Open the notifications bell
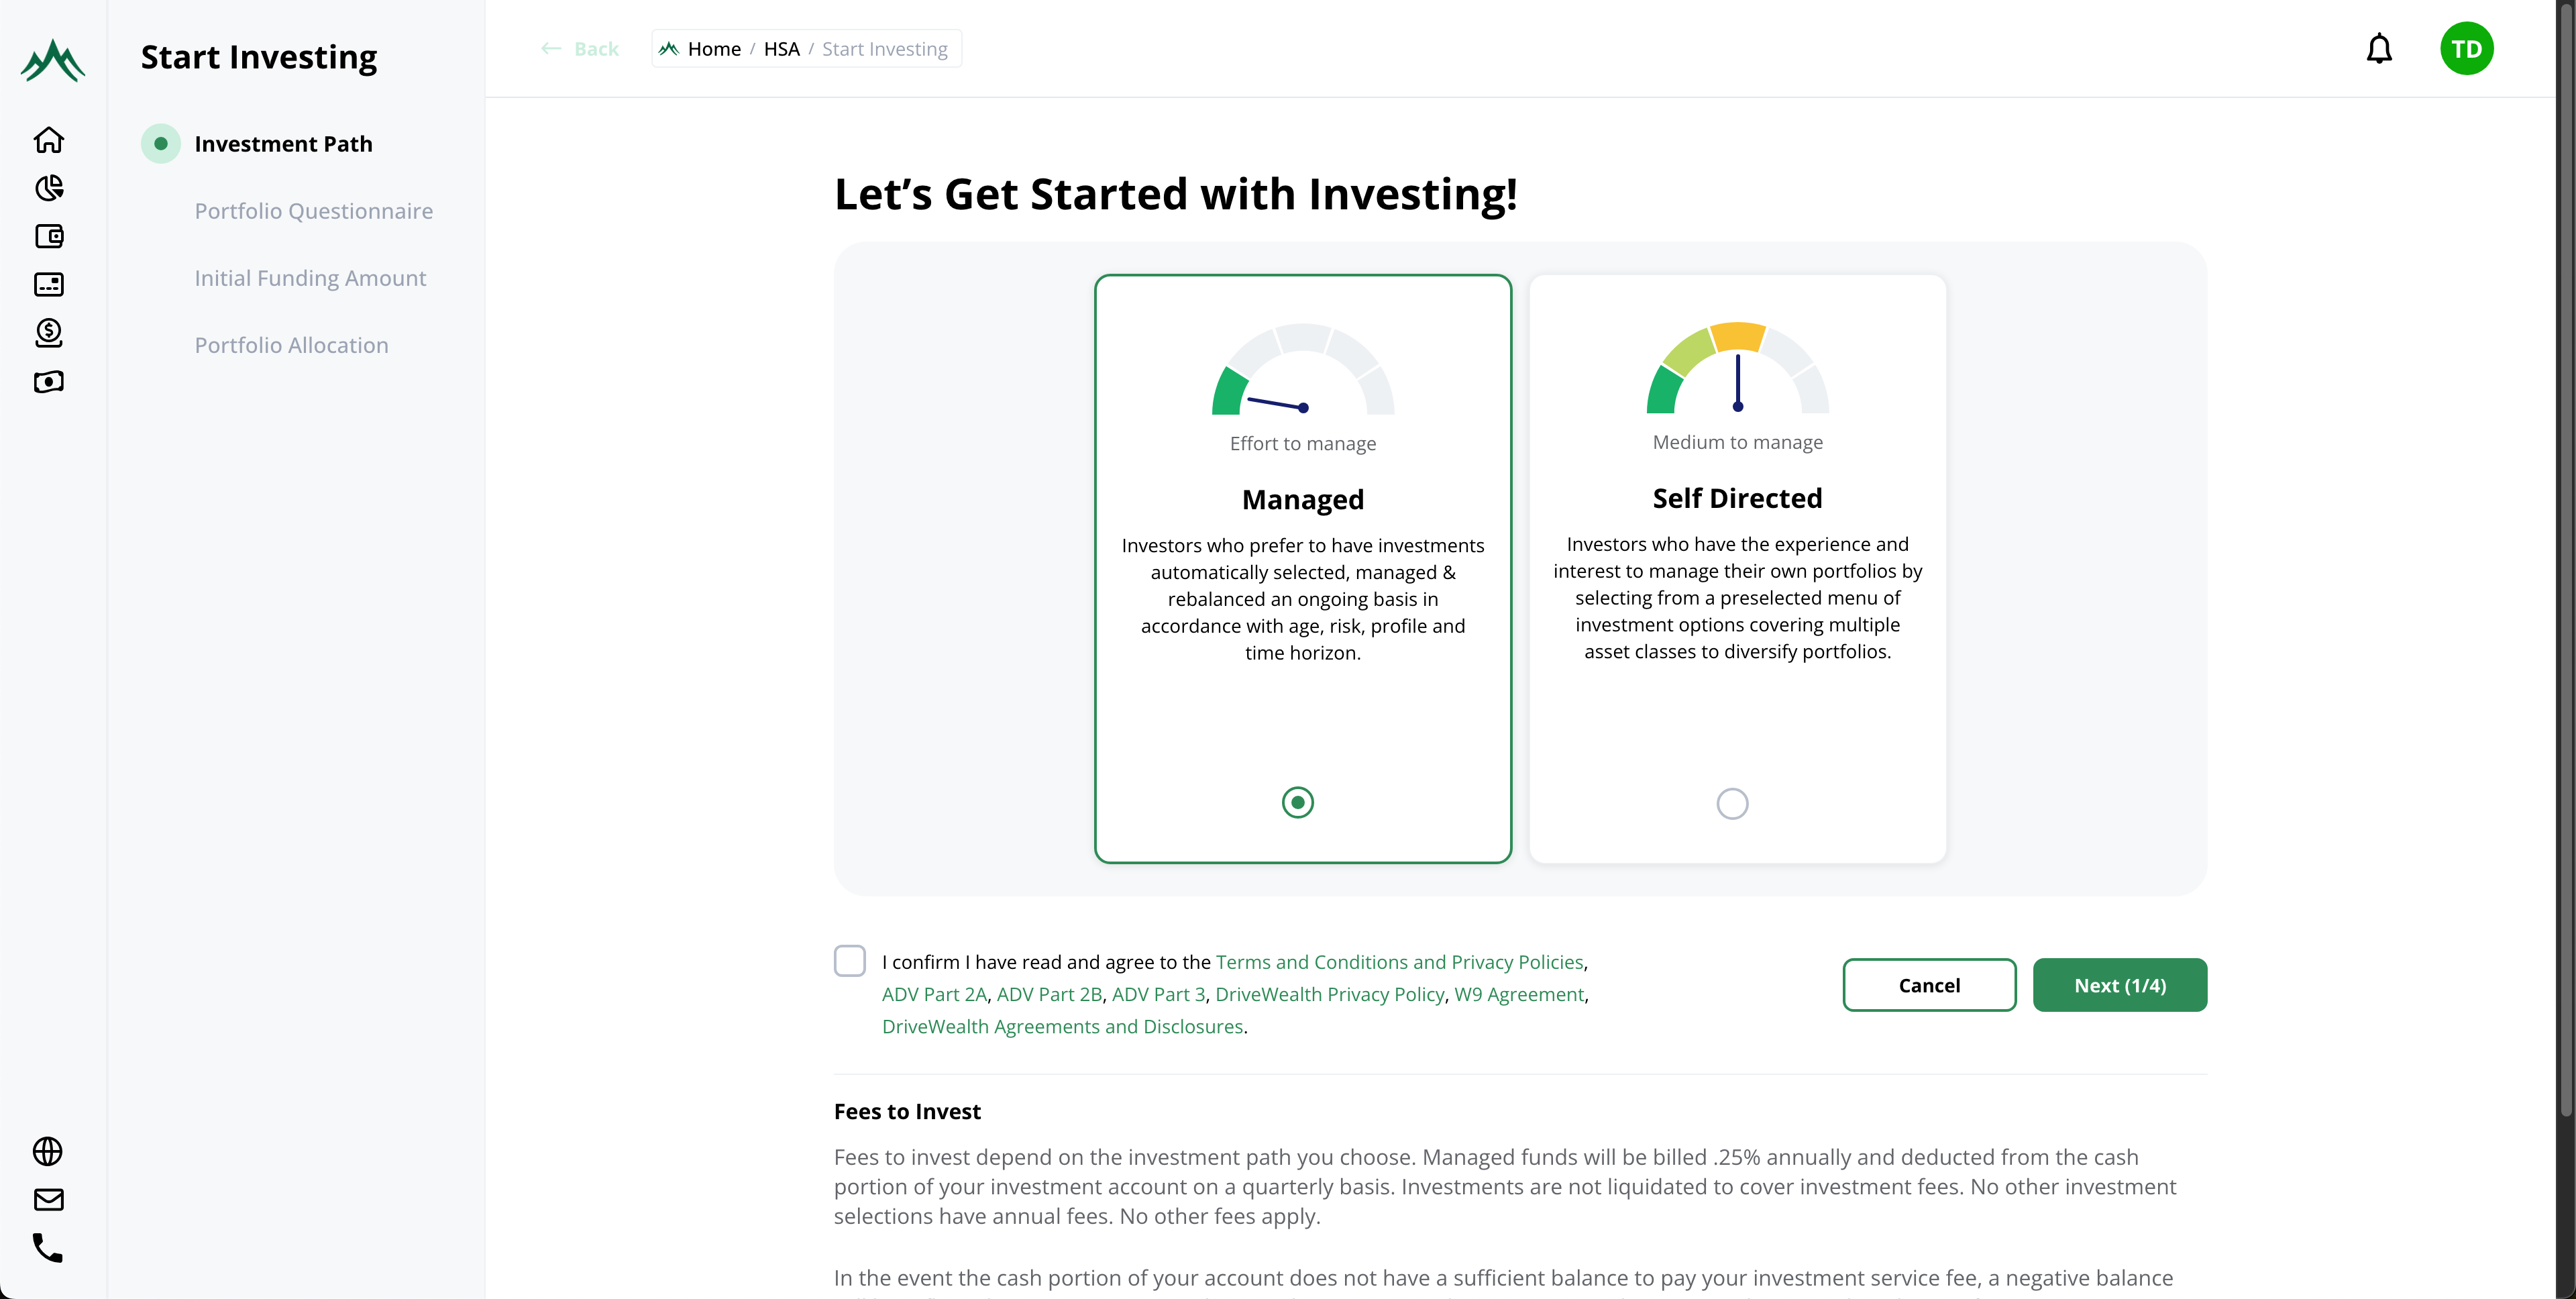 [2379, 49]
